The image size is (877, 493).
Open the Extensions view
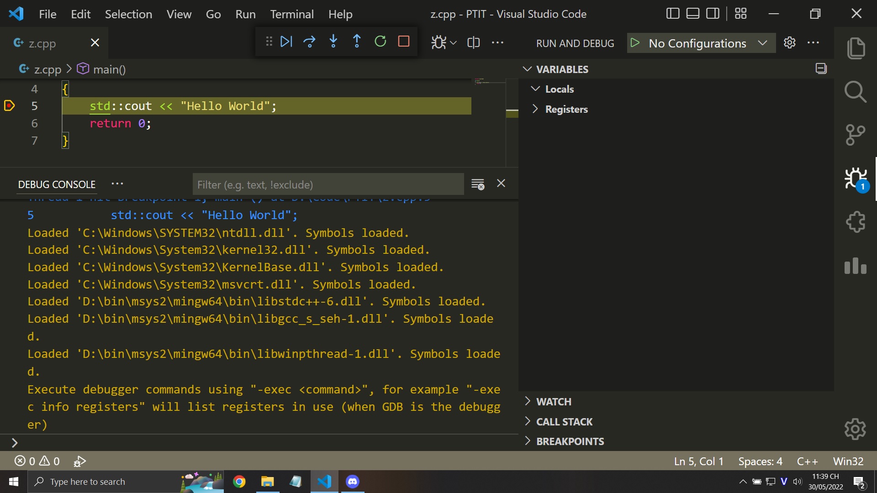(856, 222)
